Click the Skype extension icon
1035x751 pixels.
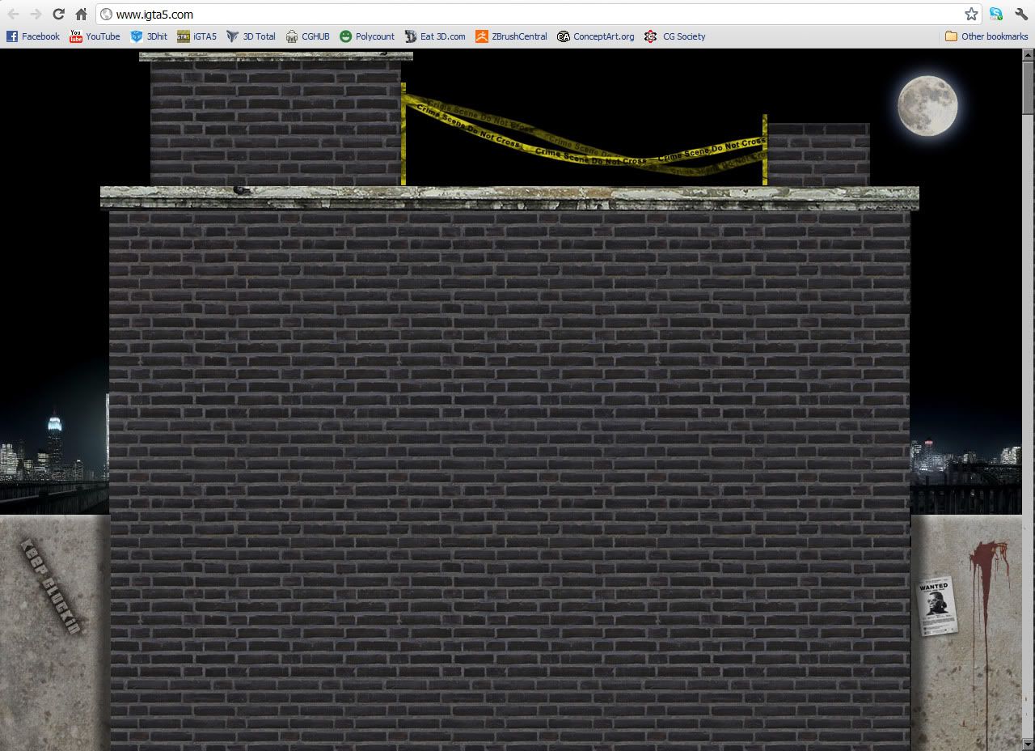coord(996,15)
